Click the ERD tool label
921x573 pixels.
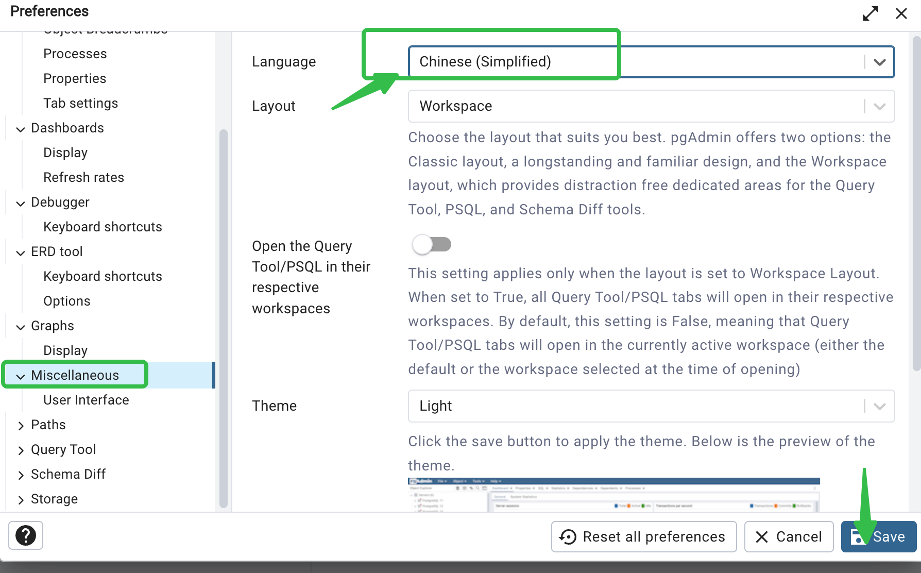[x=57, y=251]
